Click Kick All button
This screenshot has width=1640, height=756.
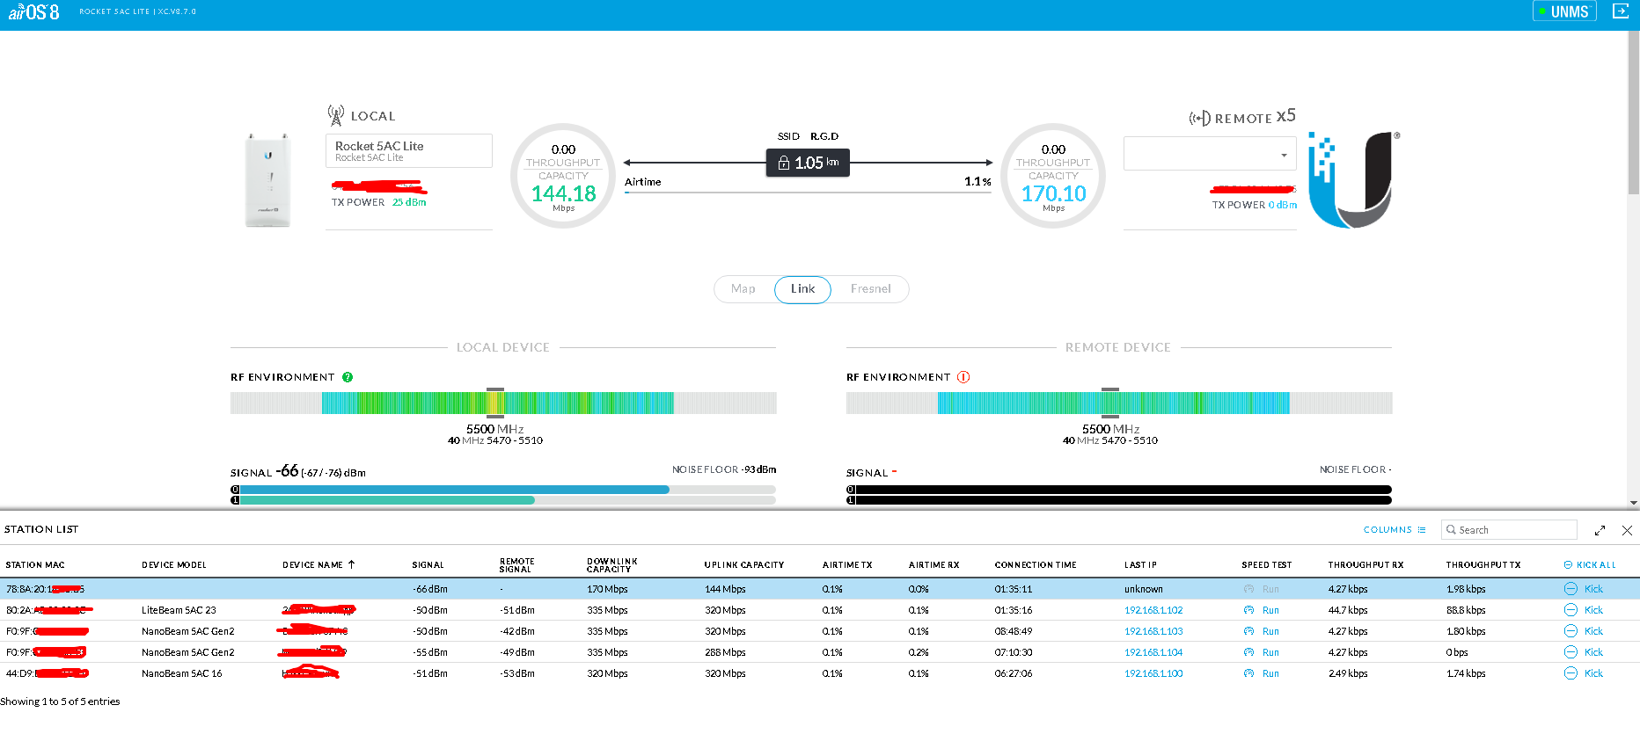pyautogui.click(x=1591, y=565)
